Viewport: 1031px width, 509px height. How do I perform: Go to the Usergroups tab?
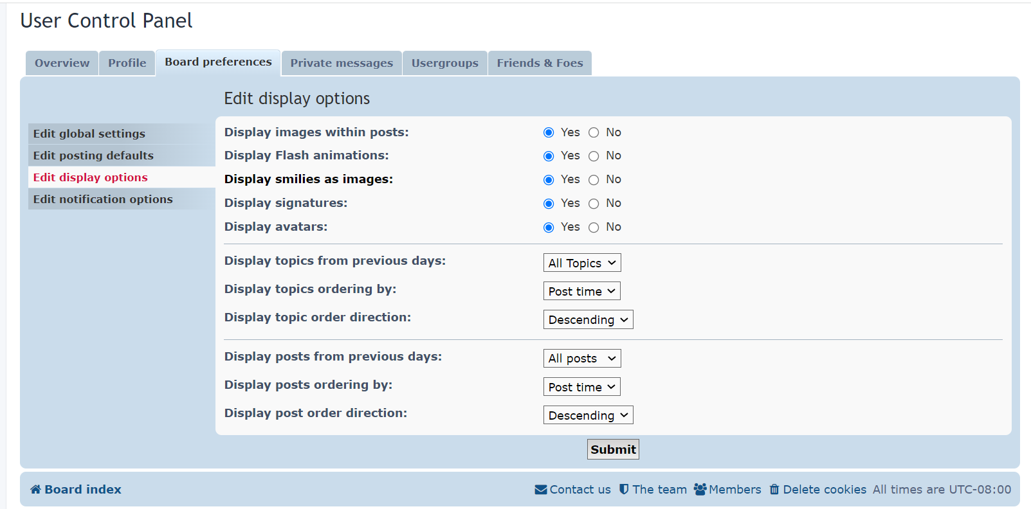tap(444, 63)
